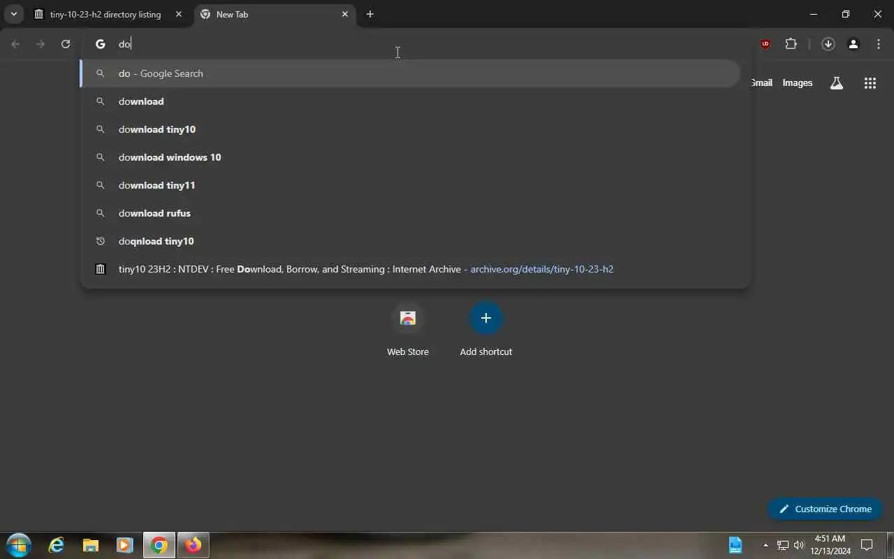Open the clock showing 4:51 AM
The image size is (894, 559).
830,545
